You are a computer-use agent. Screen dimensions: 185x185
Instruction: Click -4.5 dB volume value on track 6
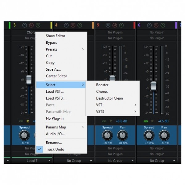tap(163, 121)
